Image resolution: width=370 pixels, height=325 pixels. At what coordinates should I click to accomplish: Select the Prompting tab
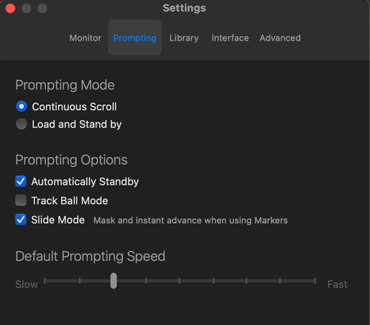click(x=135, y=38)
